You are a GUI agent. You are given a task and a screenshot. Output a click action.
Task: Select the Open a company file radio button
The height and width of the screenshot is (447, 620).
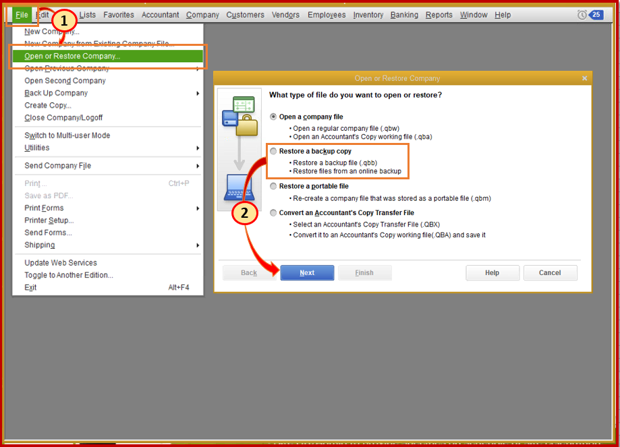tap(273, 117)
